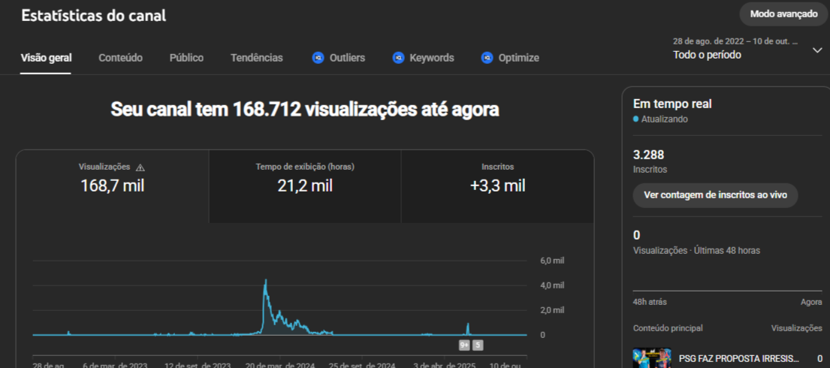Click the views peak on the chart
Screen dimensions: 830x368
coord(265,281)
